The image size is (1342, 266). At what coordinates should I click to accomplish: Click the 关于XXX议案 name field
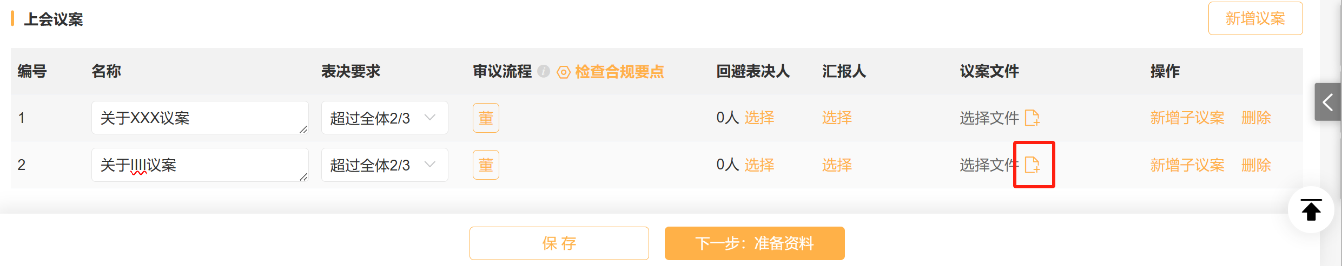pyautogui.click(x=200, y=118)
